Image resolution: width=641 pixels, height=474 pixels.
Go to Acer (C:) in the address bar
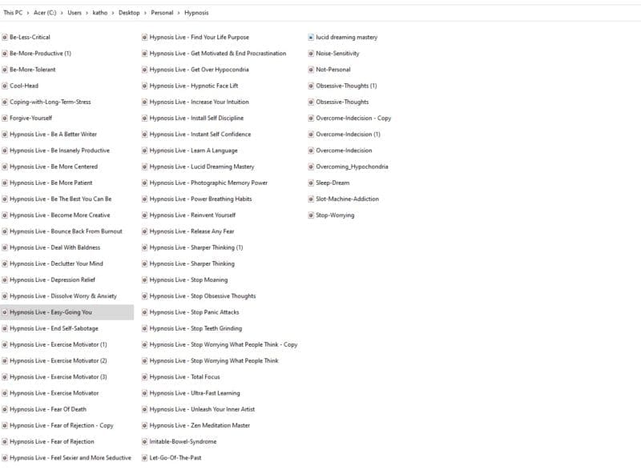[x=45, y=13]
